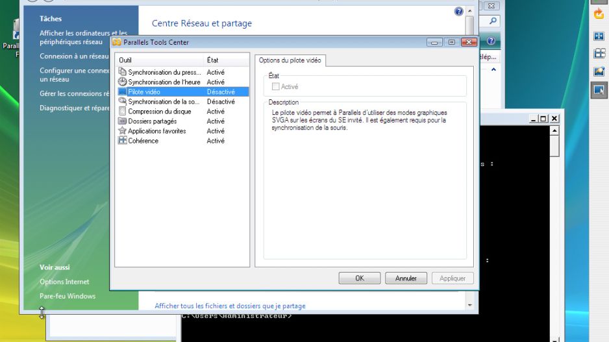Maximize the command prompt window
Viewport: 609px width, 342px height.
click(543, 119)
